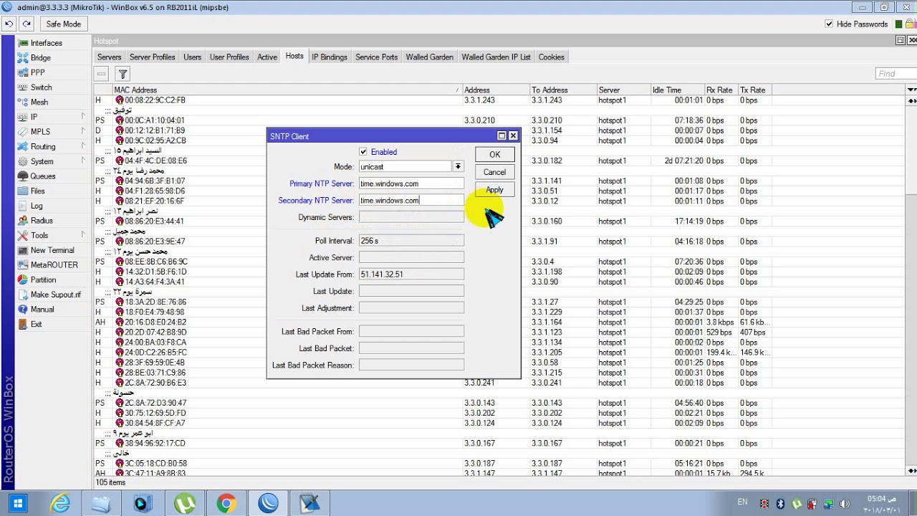Click OK in the SNTP Client dialog
This screenshot has height=516, width=917.
point(494,155)
